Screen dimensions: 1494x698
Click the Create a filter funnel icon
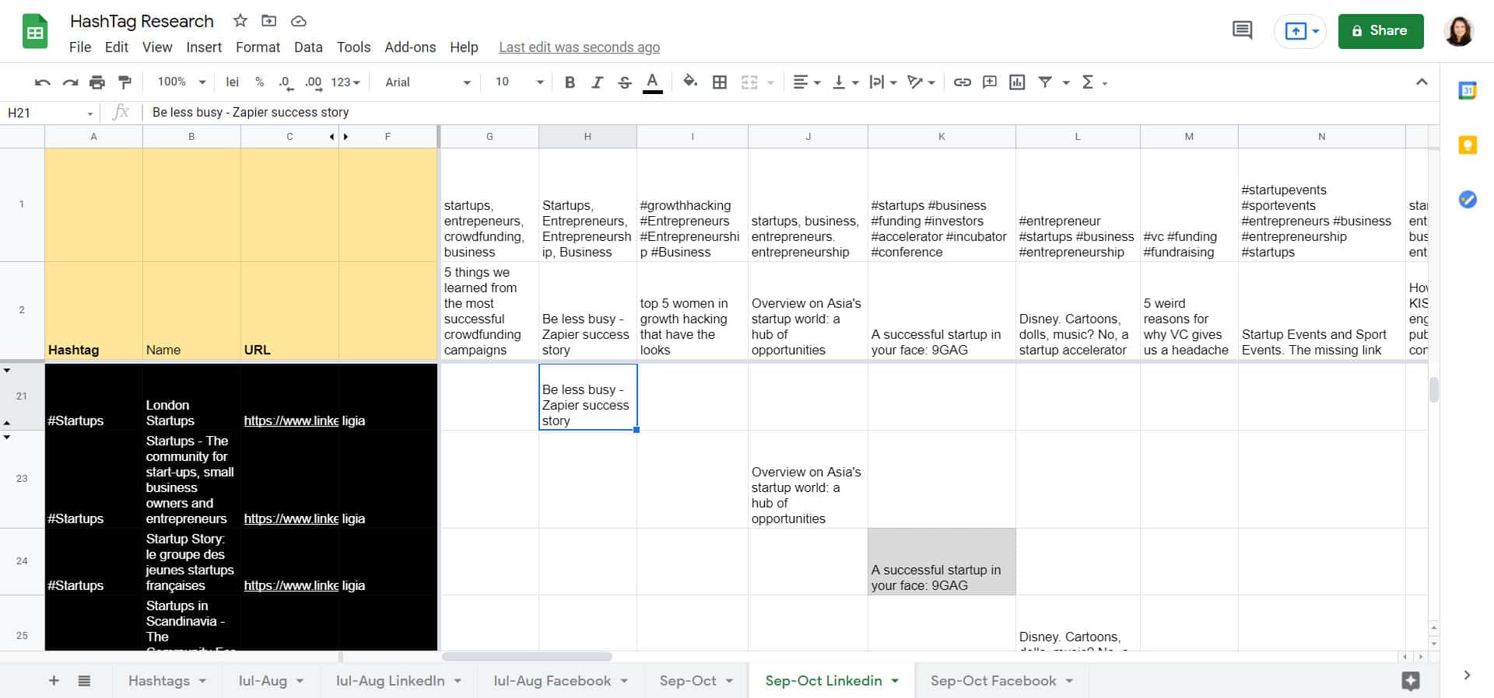pyautogui.click(x=1046, y=82)
